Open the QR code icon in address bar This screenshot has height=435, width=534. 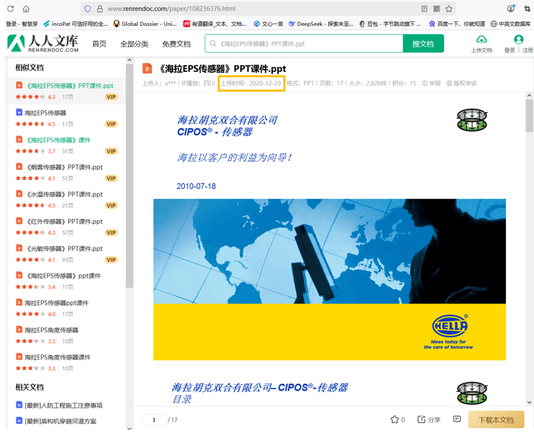click(x=437, y=9)
